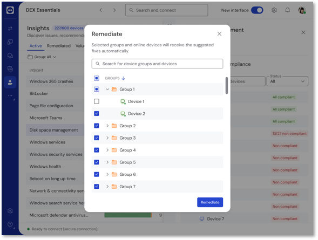318x240 pixels.
Task: Expand the Group 3 folder
Action: coord(107,138)
